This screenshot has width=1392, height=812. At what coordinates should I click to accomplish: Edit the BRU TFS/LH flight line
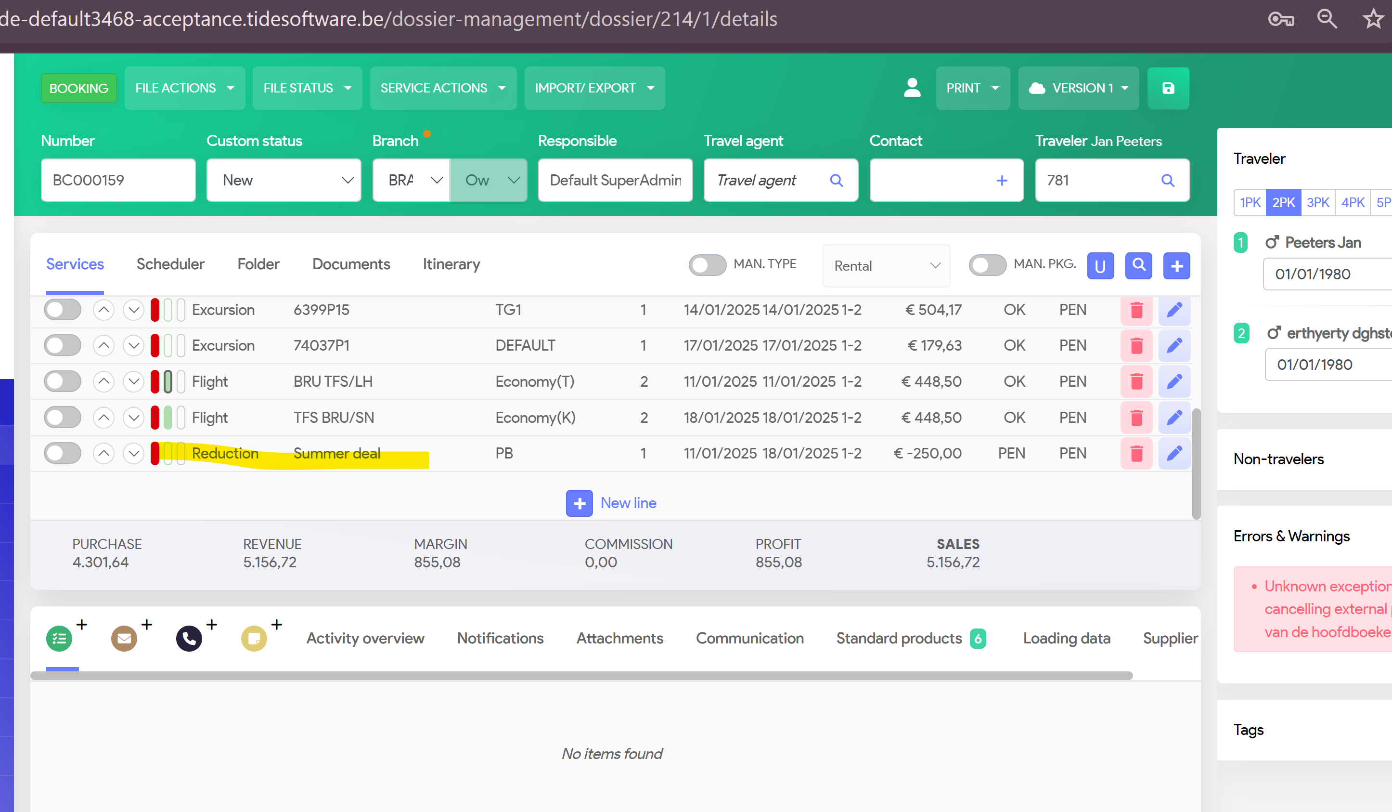tap(1174, 381)
